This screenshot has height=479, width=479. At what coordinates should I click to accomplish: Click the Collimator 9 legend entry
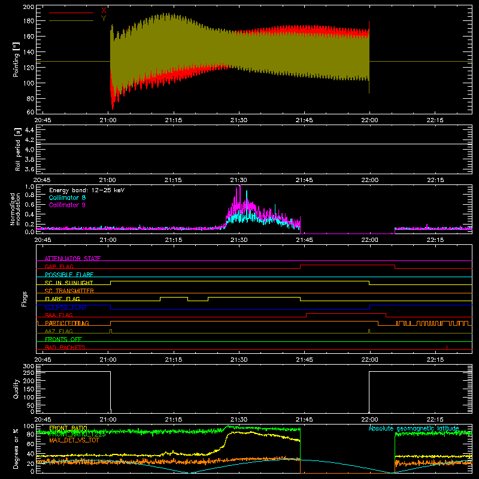pyautogui.click(x=67, y=205)
